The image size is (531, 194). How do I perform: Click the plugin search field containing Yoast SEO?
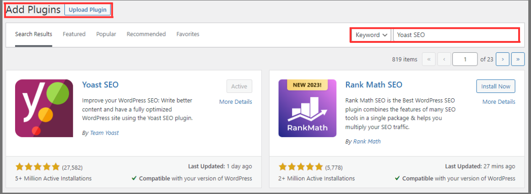click(x=456, y=35)
